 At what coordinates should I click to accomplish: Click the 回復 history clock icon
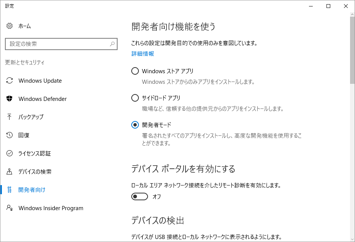[10, 135]
